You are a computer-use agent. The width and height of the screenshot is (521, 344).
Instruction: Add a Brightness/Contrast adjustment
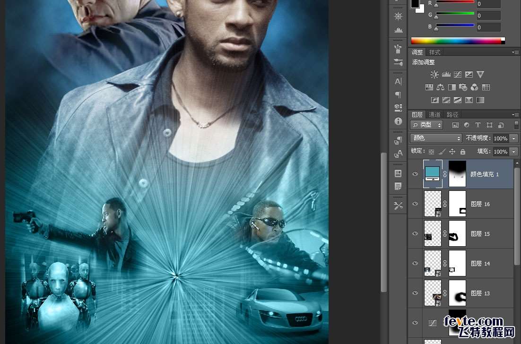(x=434, y=74)
